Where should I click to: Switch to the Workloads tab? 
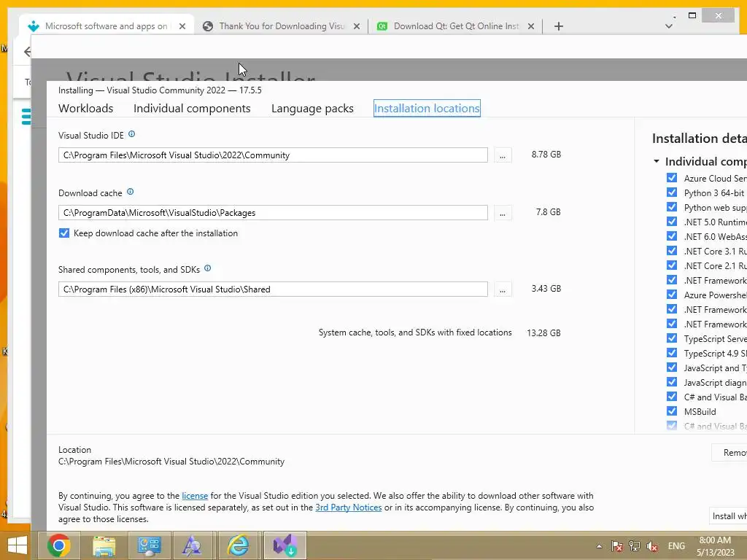coord(86,108)
